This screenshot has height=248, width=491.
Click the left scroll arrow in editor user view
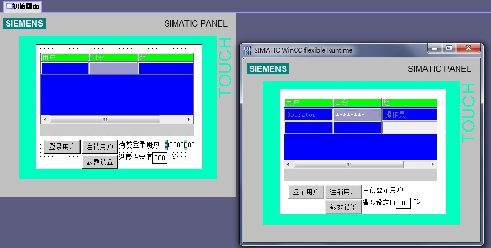pyautogui.click(x=45, y=119)
